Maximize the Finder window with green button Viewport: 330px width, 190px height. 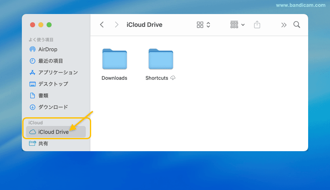(49, 25)
